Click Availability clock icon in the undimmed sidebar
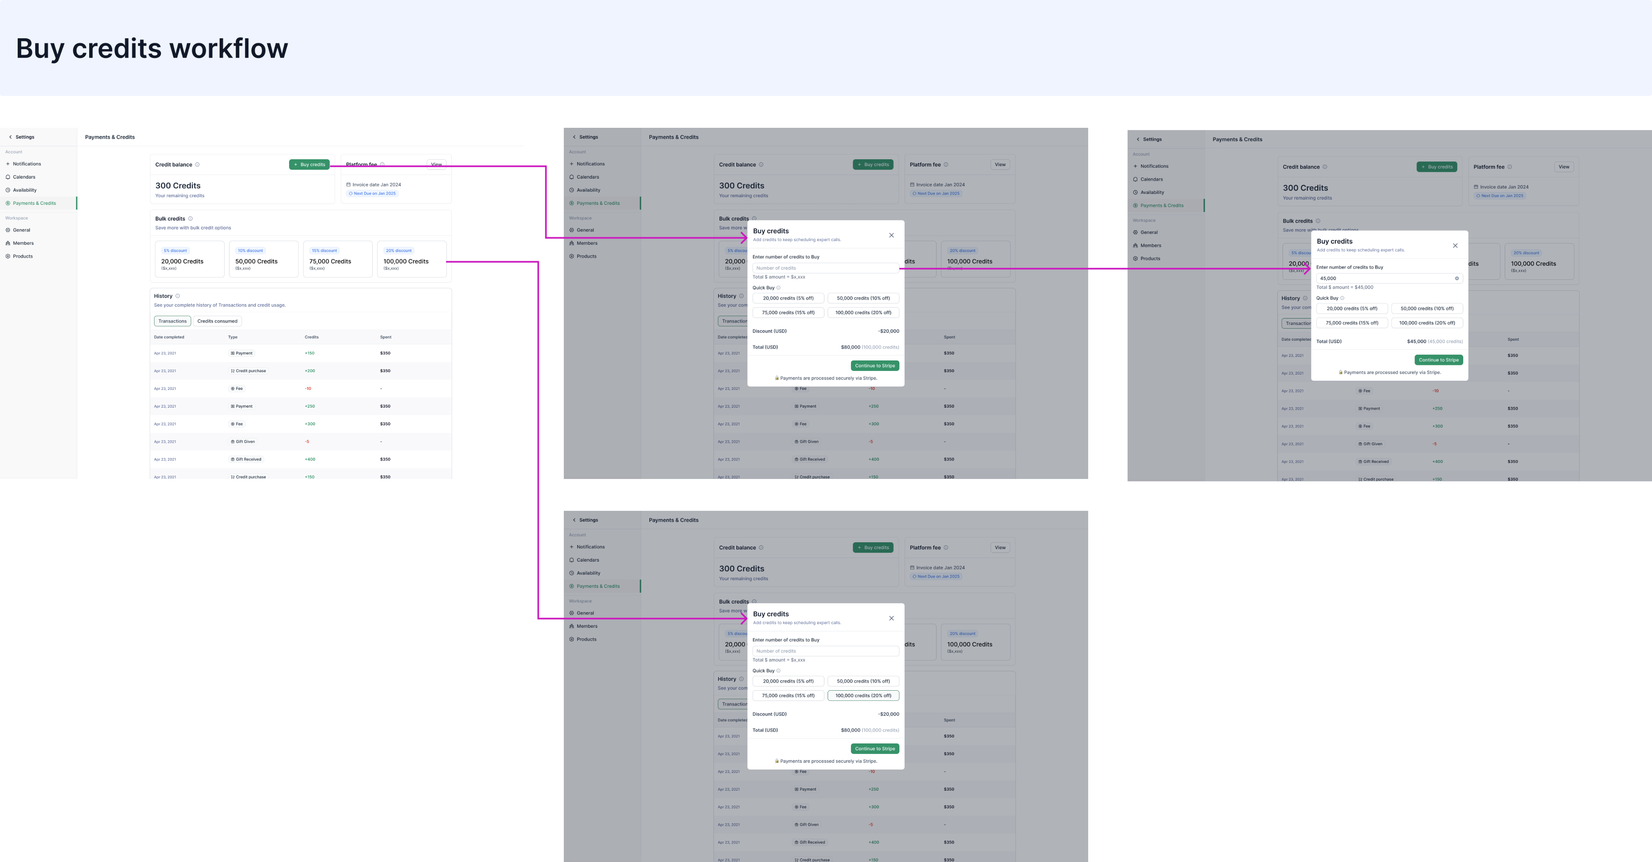 pyautogui.click(x=8, y=190)
